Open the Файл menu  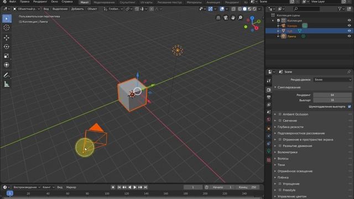click(12, 2)
